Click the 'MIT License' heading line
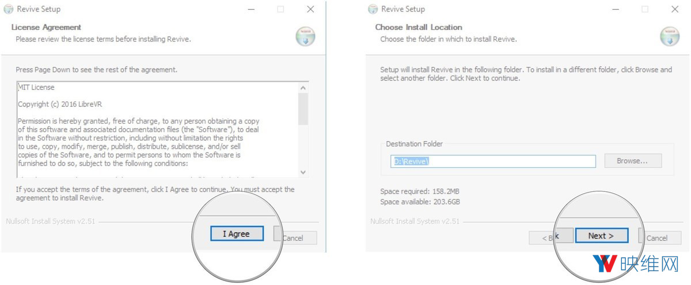 pyautogui.click(x=36, y=88)
